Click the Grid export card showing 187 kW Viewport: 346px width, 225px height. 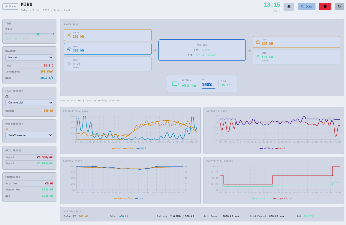pyautogui.click(x=296, y=57)
